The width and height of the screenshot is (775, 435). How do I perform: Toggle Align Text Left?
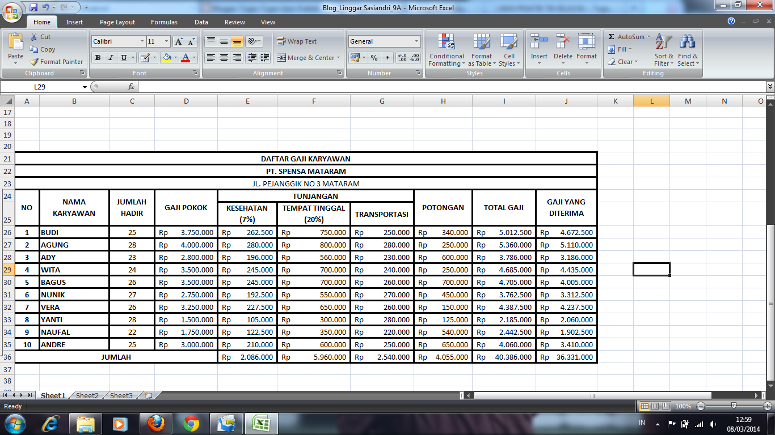coord(211,58)
